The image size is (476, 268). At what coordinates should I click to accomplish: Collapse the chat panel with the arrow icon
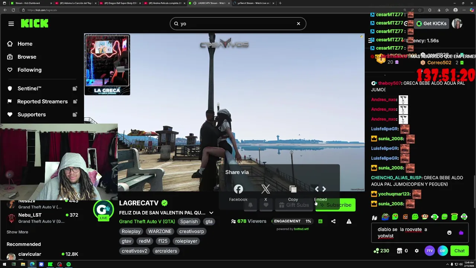point(370,41)
